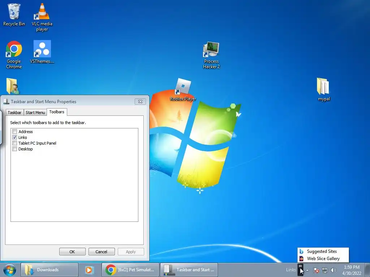The image size is (370, 277).
Task: Open Suggested Sites link
Action: 323,251
